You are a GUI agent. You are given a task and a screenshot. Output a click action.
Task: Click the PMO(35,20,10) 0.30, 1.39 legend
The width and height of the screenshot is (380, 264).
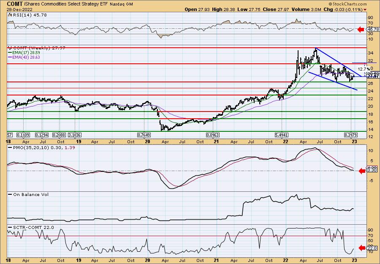[42, 147]
